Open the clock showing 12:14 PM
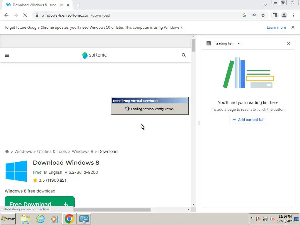Screen dimensions: 300x225 285,219
